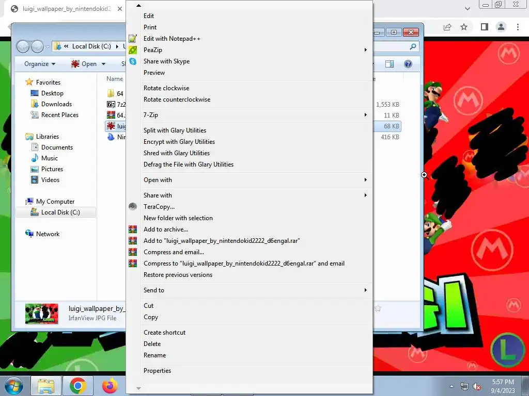This screenshot has height=396, width=529.
Task: Click Chrome's profile avatar icon
Action: 501,27
